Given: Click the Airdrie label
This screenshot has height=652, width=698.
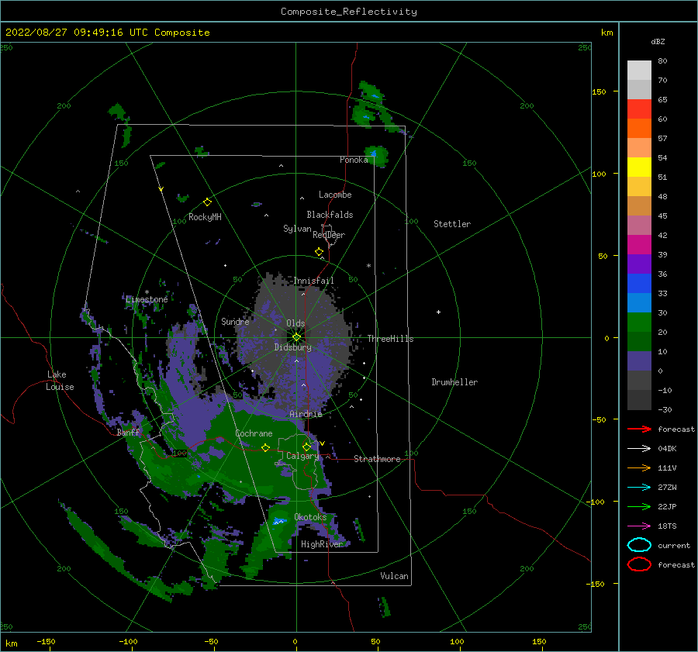Looking at the screenshot, I should pyautogui.click(x=306, y=414).
